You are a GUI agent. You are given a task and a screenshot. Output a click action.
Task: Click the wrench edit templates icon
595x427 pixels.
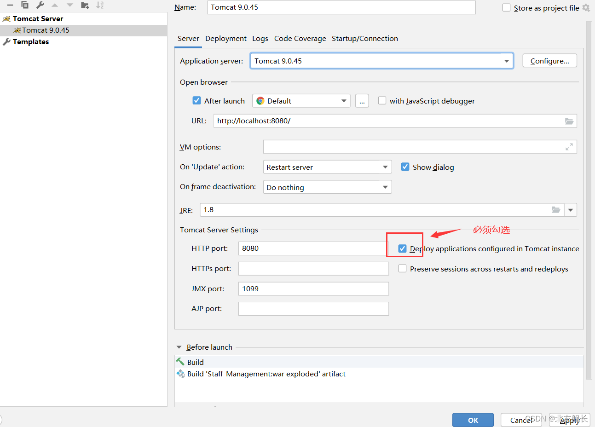[40, 5]
